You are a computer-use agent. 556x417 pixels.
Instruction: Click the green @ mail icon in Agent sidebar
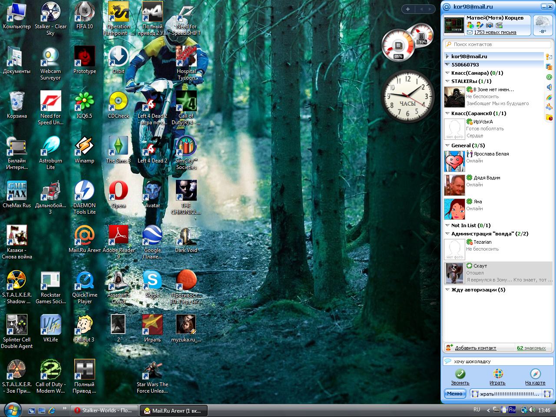(549, 77)
